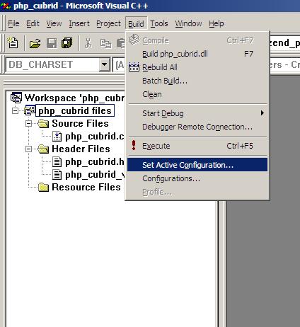Image resolution: width=300 pixels, height=327 pixels.
Task: Click the Save All toolbar icon
Action: click(x=67, y=43)
